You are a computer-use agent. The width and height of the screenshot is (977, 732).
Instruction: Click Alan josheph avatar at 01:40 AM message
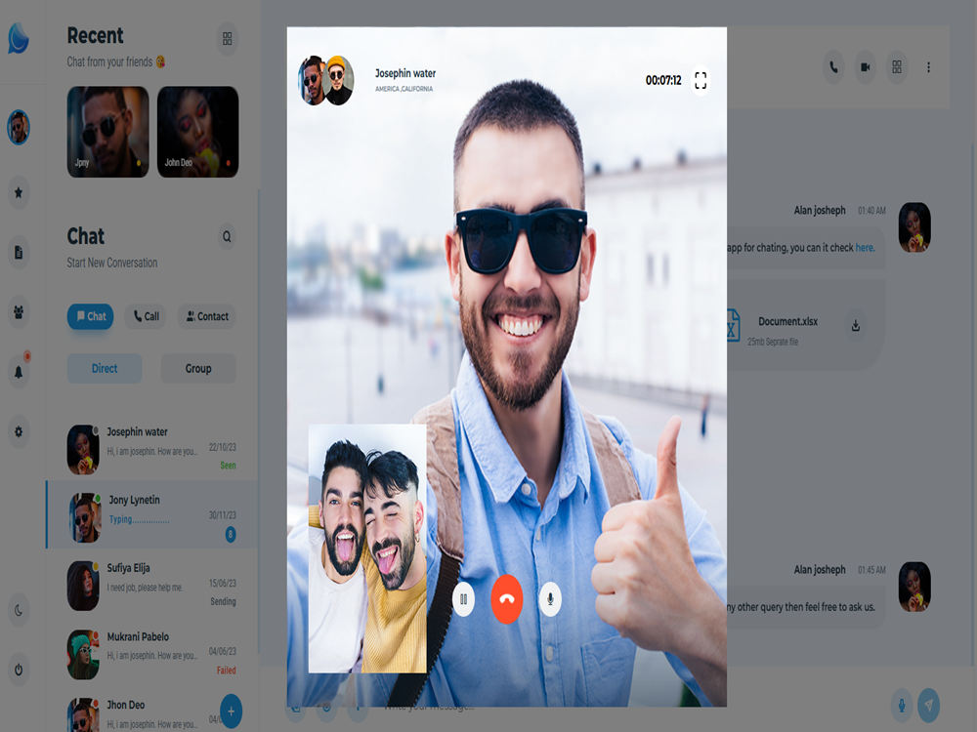tap(914, 227)
